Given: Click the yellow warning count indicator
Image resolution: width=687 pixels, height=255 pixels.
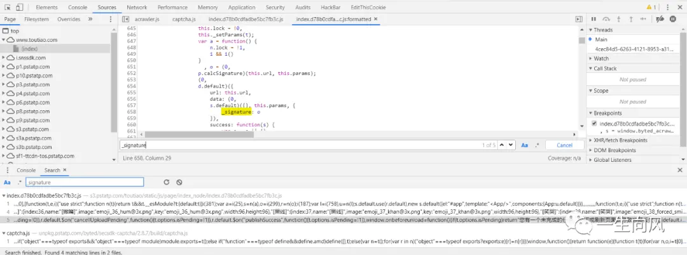Looking at the screenshot, I should click(x=651, y=8).
